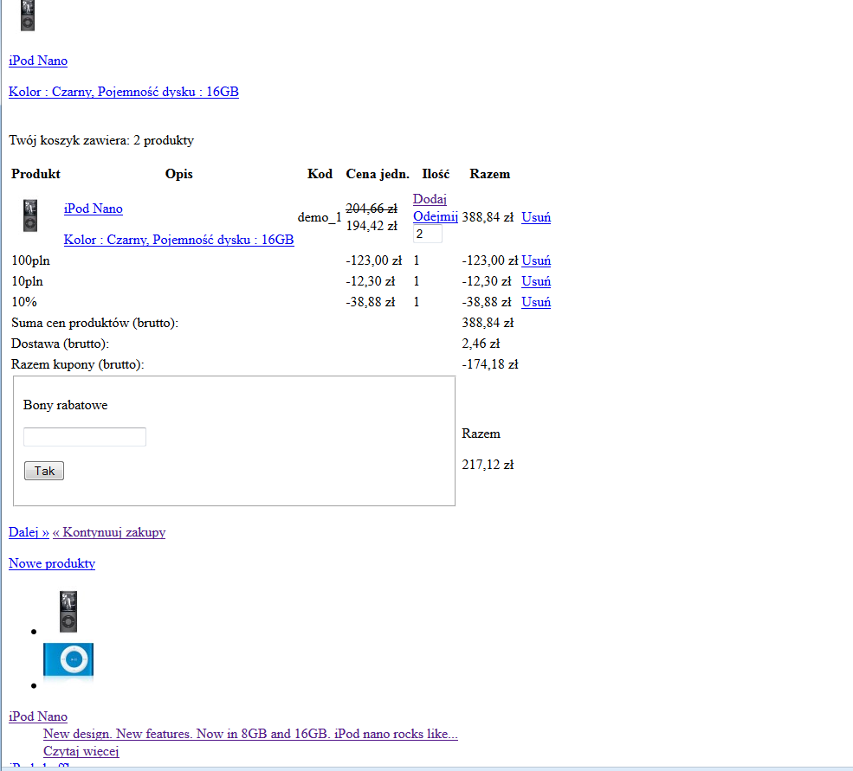The width and height of the screenshot is (853, 771).
Task: Remove the 10pln voucher via Usuń
Action: click(x=536, y=281)
